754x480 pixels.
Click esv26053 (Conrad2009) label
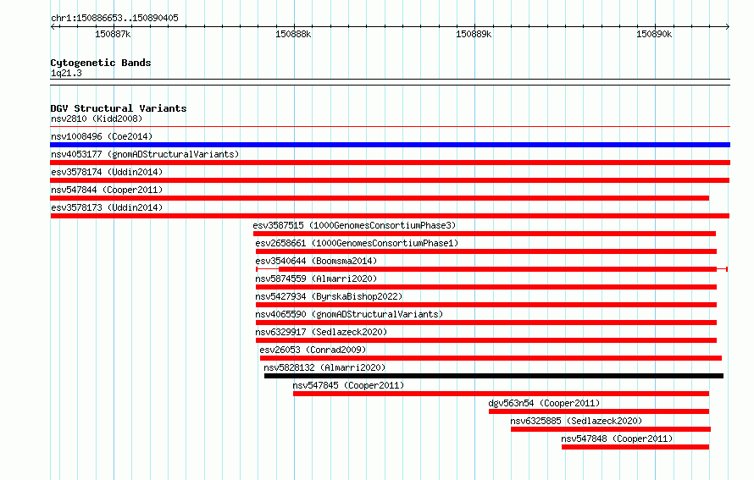click(x=313, y=350)
